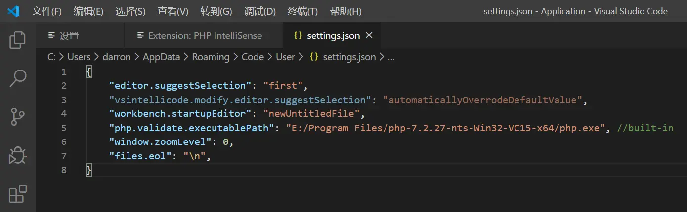
Task: Expand the settings.json breadcrumb segment
Action: click(x=349, y=57)
